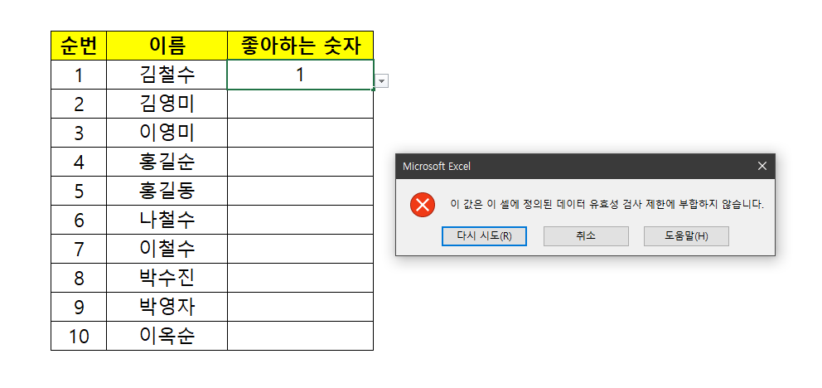
Task: Select the 좋아하는 숫자 header cell
Action: (301, 46)
